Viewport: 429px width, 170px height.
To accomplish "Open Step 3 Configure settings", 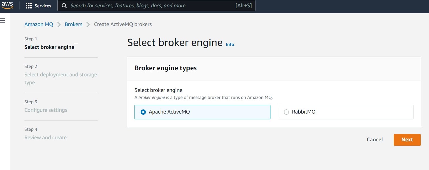I will pyautogui.click(x=46, y=110).
